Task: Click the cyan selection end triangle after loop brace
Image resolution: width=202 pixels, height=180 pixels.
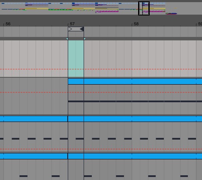Action: pos(84,39)
